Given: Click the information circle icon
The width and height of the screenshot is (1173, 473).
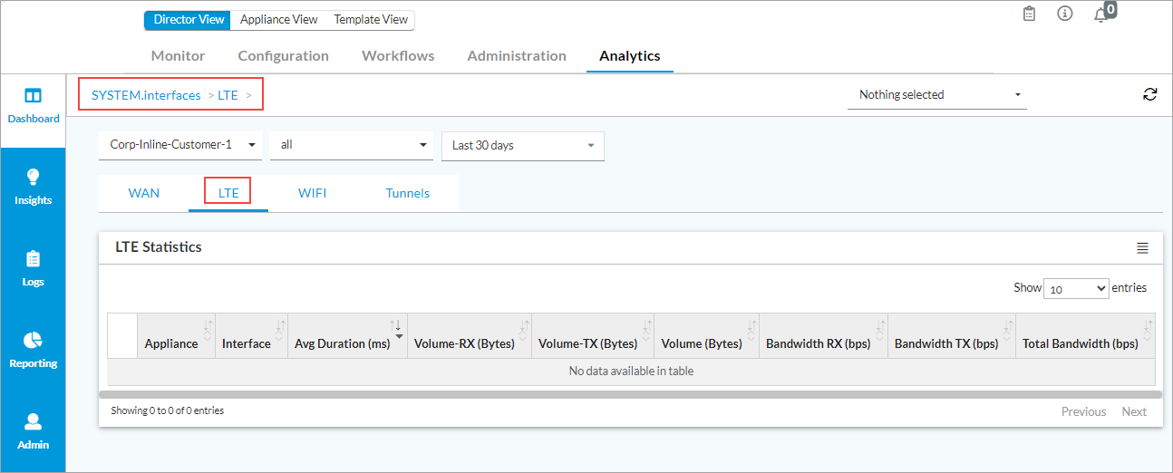Looking at the screenshot, I should click(x=1065, y=14).
